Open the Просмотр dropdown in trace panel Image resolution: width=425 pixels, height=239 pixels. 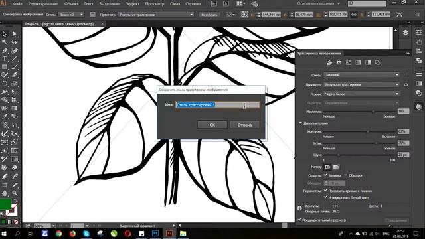361,85
